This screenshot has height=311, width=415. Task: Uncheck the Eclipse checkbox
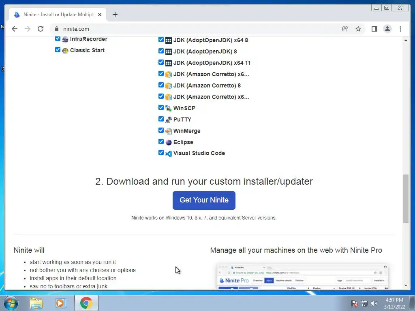pos(161,142)
